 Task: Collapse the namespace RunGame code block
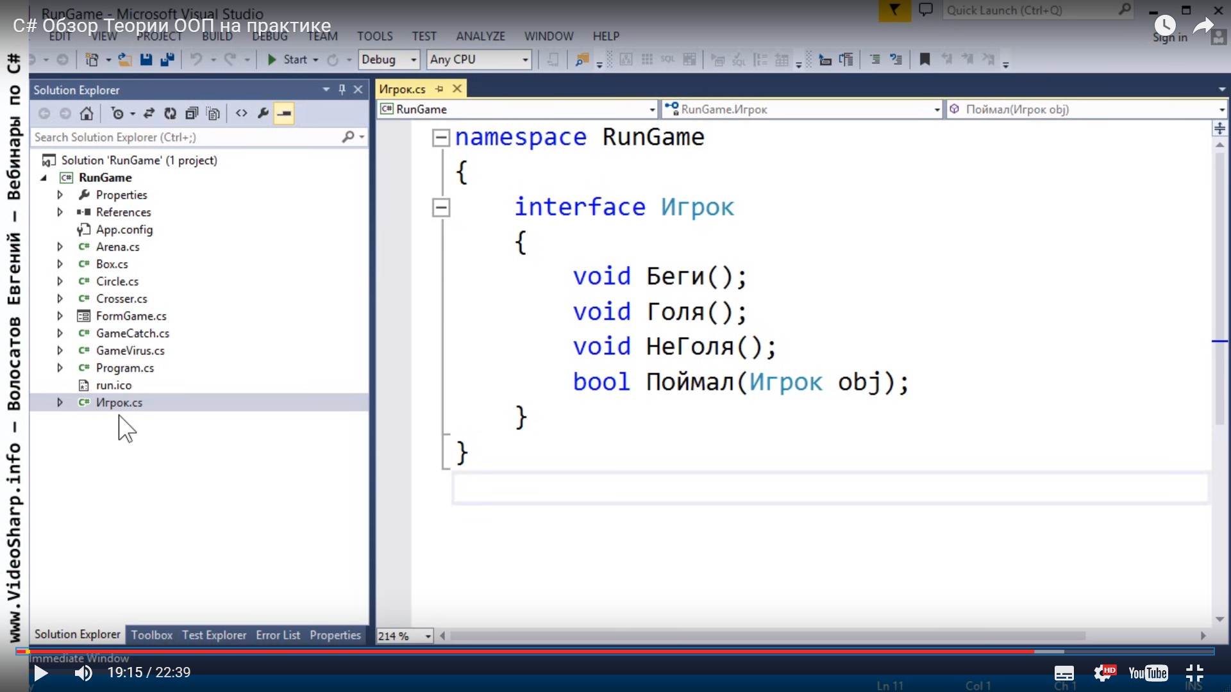point(440,138)
